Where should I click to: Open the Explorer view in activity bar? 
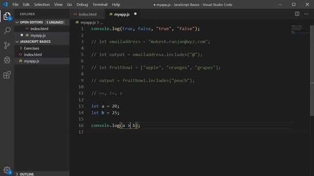7,16
